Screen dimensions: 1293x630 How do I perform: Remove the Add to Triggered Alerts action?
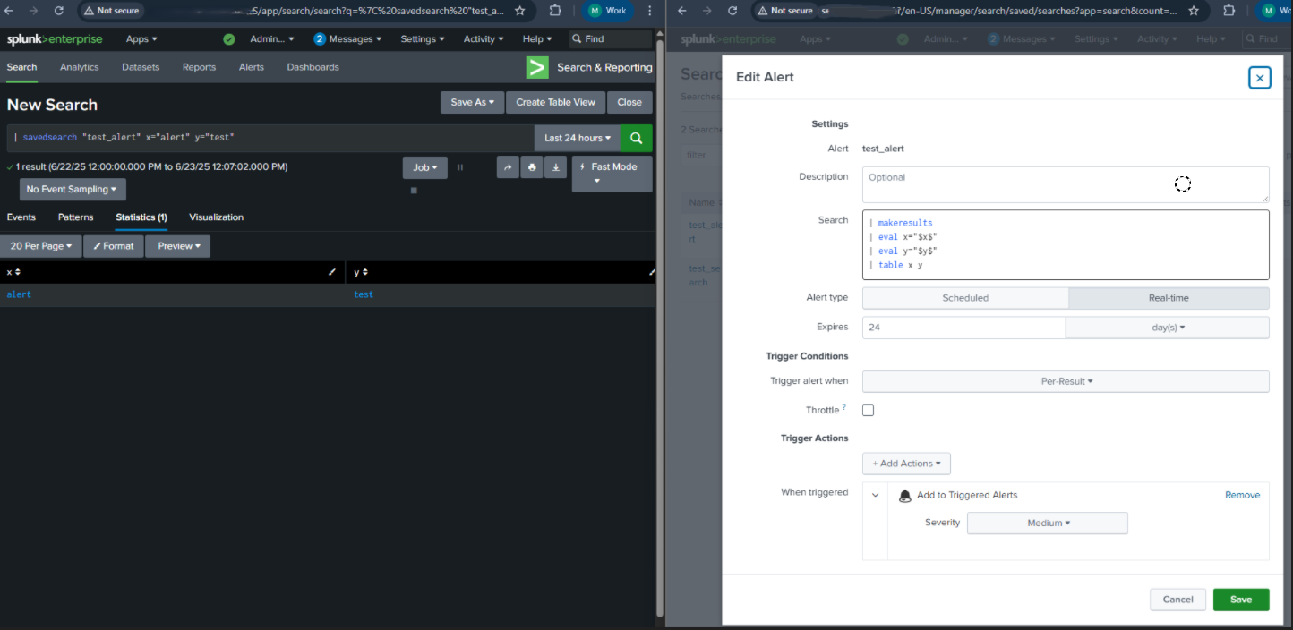pyautogui.click(x=1242, y=495)
